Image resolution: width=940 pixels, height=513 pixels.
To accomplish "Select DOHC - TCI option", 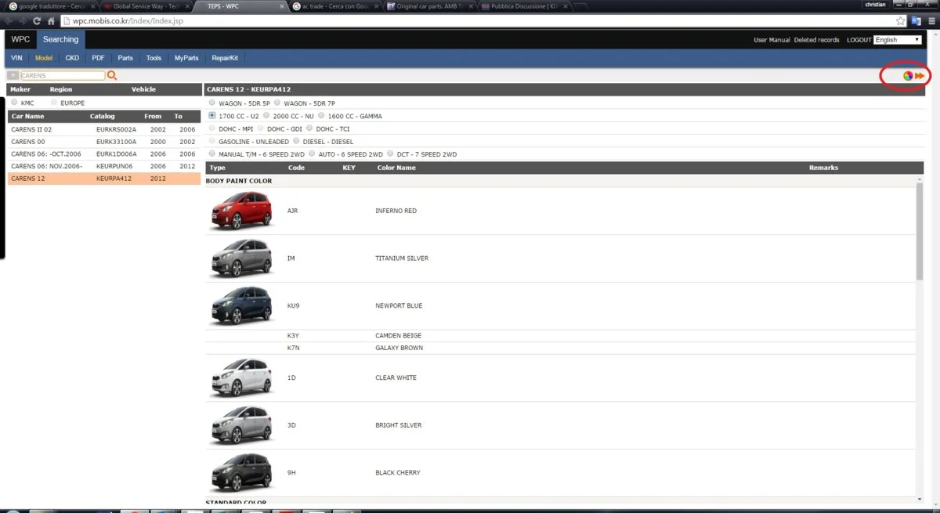I will click(309, 128).
